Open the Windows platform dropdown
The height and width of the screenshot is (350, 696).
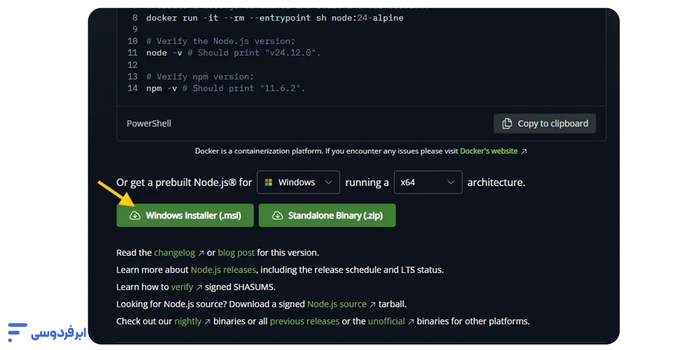pyautogui.click(x=298, y=182)
